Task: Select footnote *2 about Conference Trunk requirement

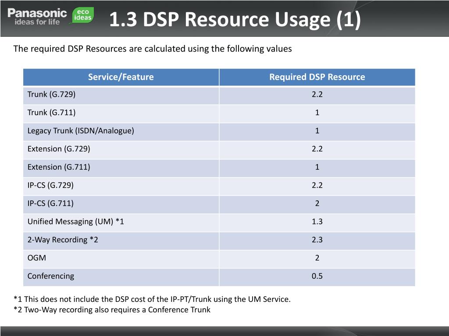Action: pyautogui.click(x=112, y=310)
